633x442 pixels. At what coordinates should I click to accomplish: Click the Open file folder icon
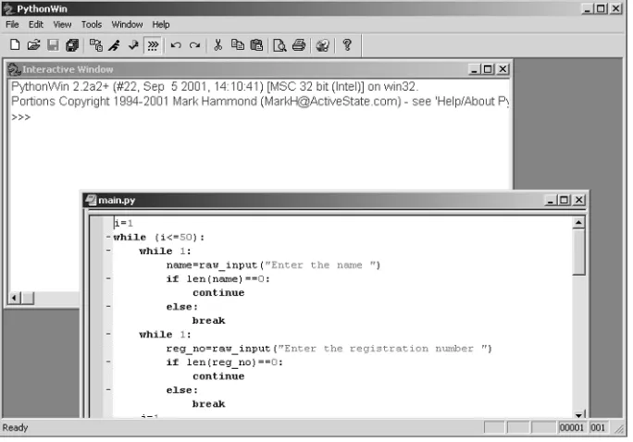(x=34, y=45)
